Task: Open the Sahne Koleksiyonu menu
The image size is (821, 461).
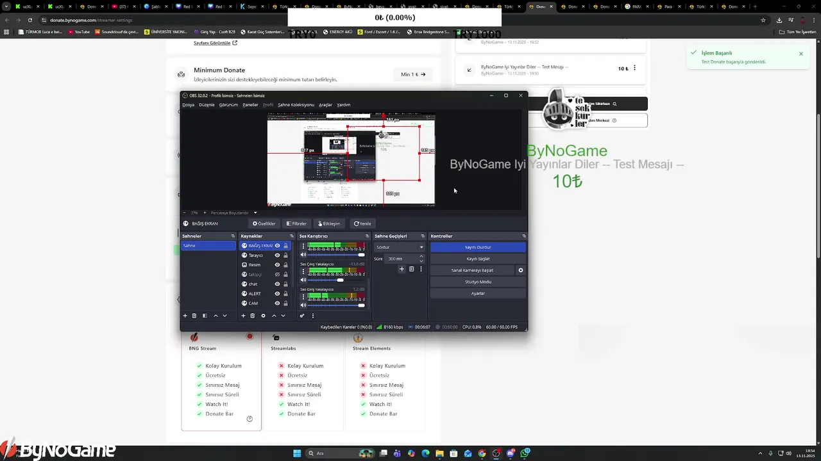Action: click(296, 104)
